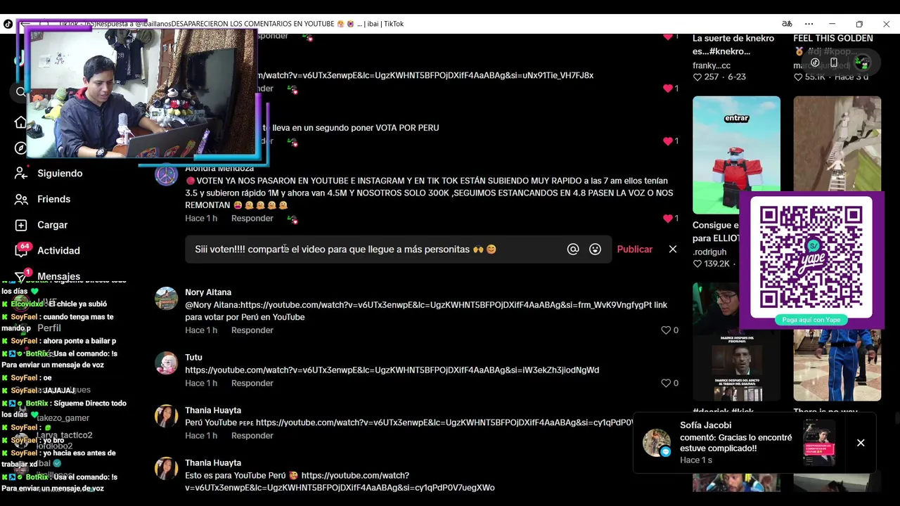
Task: Click the 257 likes count
Action: 706,77
